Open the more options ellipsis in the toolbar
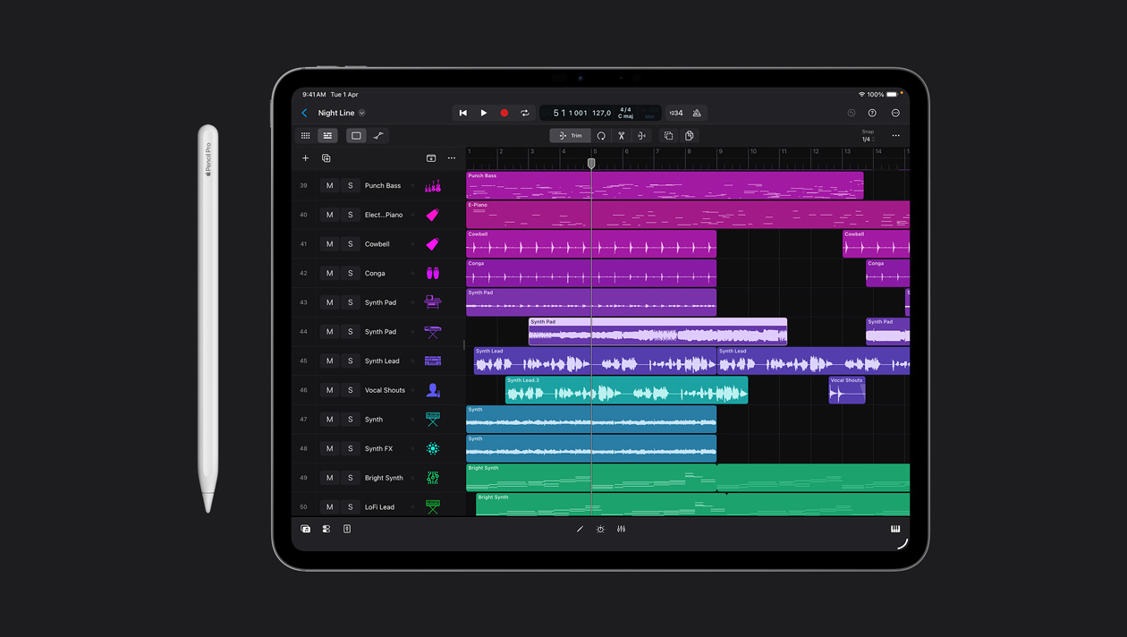Screen dimensions: 1127x637 [x=894, y=135]
